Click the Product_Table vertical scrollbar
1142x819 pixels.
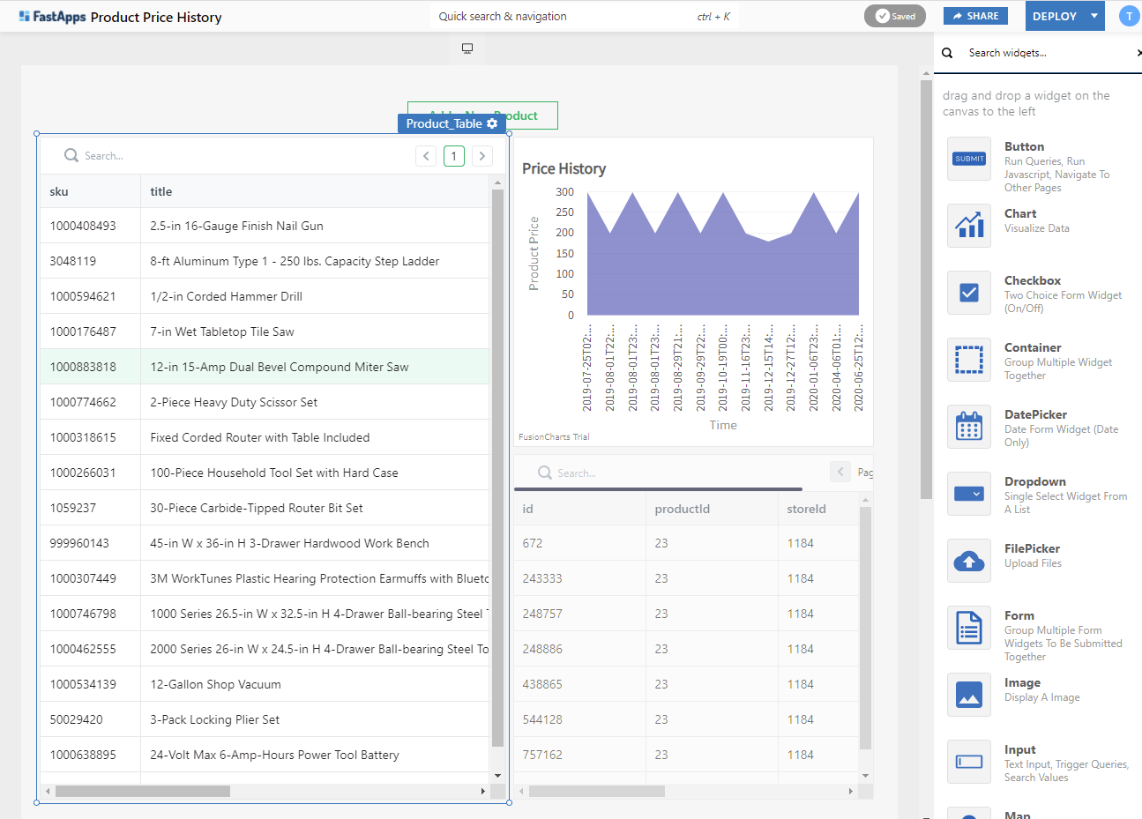(x=497, y=467)
